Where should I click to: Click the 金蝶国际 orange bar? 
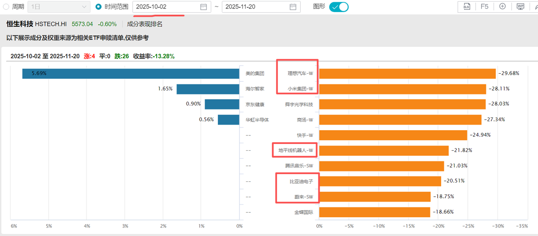pyautogui.click(x=375, y=212)
